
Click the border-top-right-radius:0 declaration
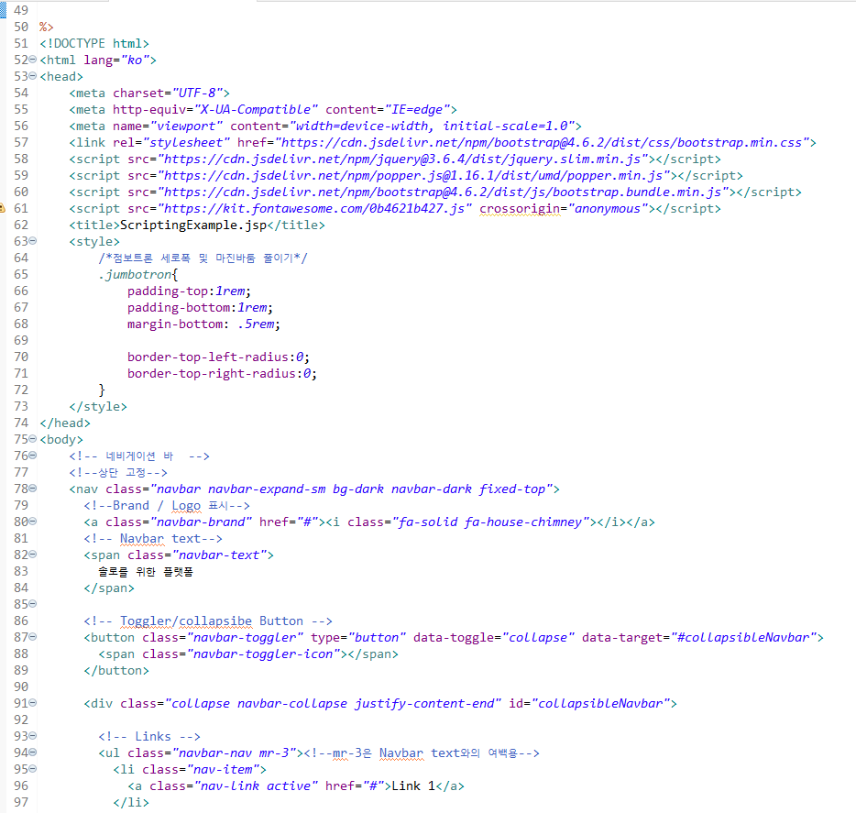(222, 373)
